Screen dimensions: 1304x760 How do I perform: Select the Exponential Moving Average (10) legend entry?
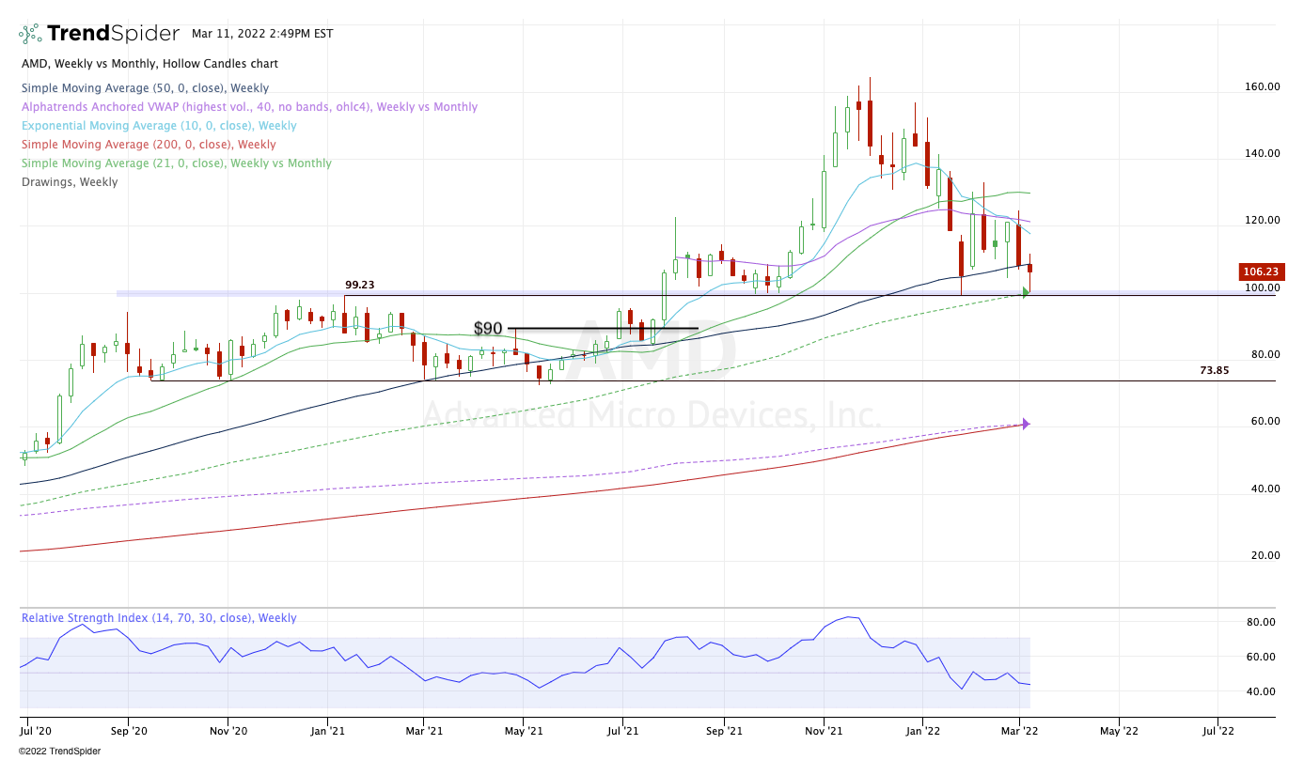point(159,126)
